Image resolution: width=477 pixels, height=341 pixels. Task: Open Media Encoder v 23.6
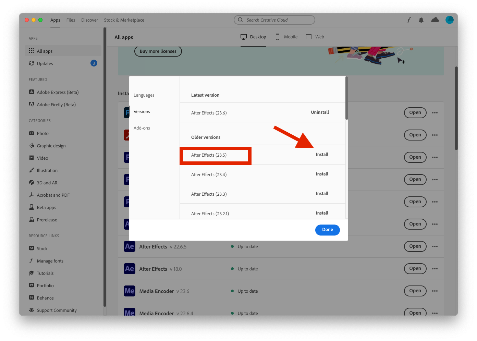pyautogui.click(x=415, y=291)
